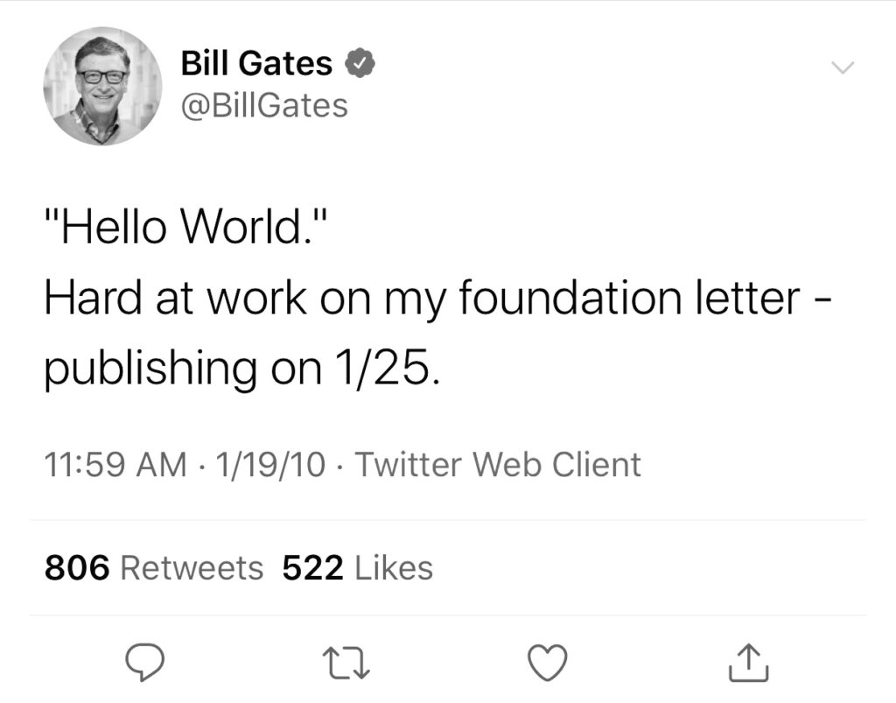Like the tweet with the heart icon

[x=549, y=663]
